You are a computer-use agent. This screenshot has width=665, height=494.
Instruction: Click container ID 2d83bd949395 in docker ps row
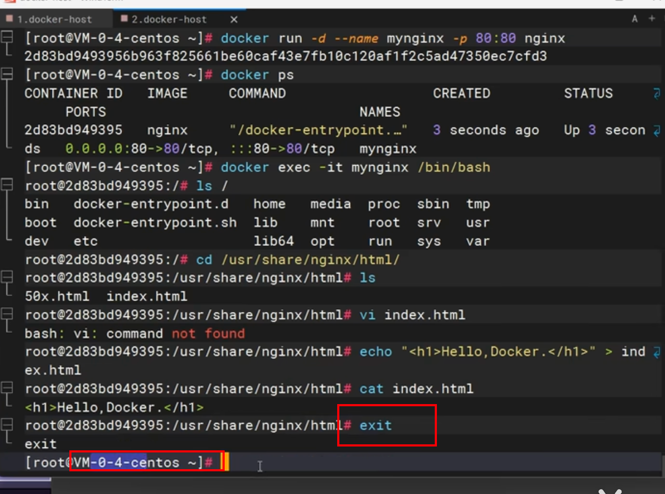tap(73, 130)
